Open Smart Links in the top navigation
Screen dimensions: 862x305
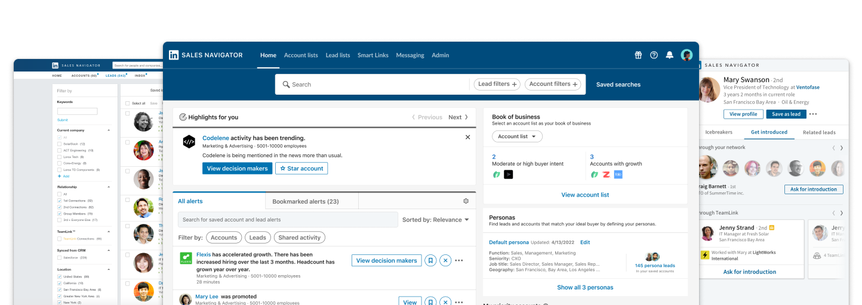373,55
